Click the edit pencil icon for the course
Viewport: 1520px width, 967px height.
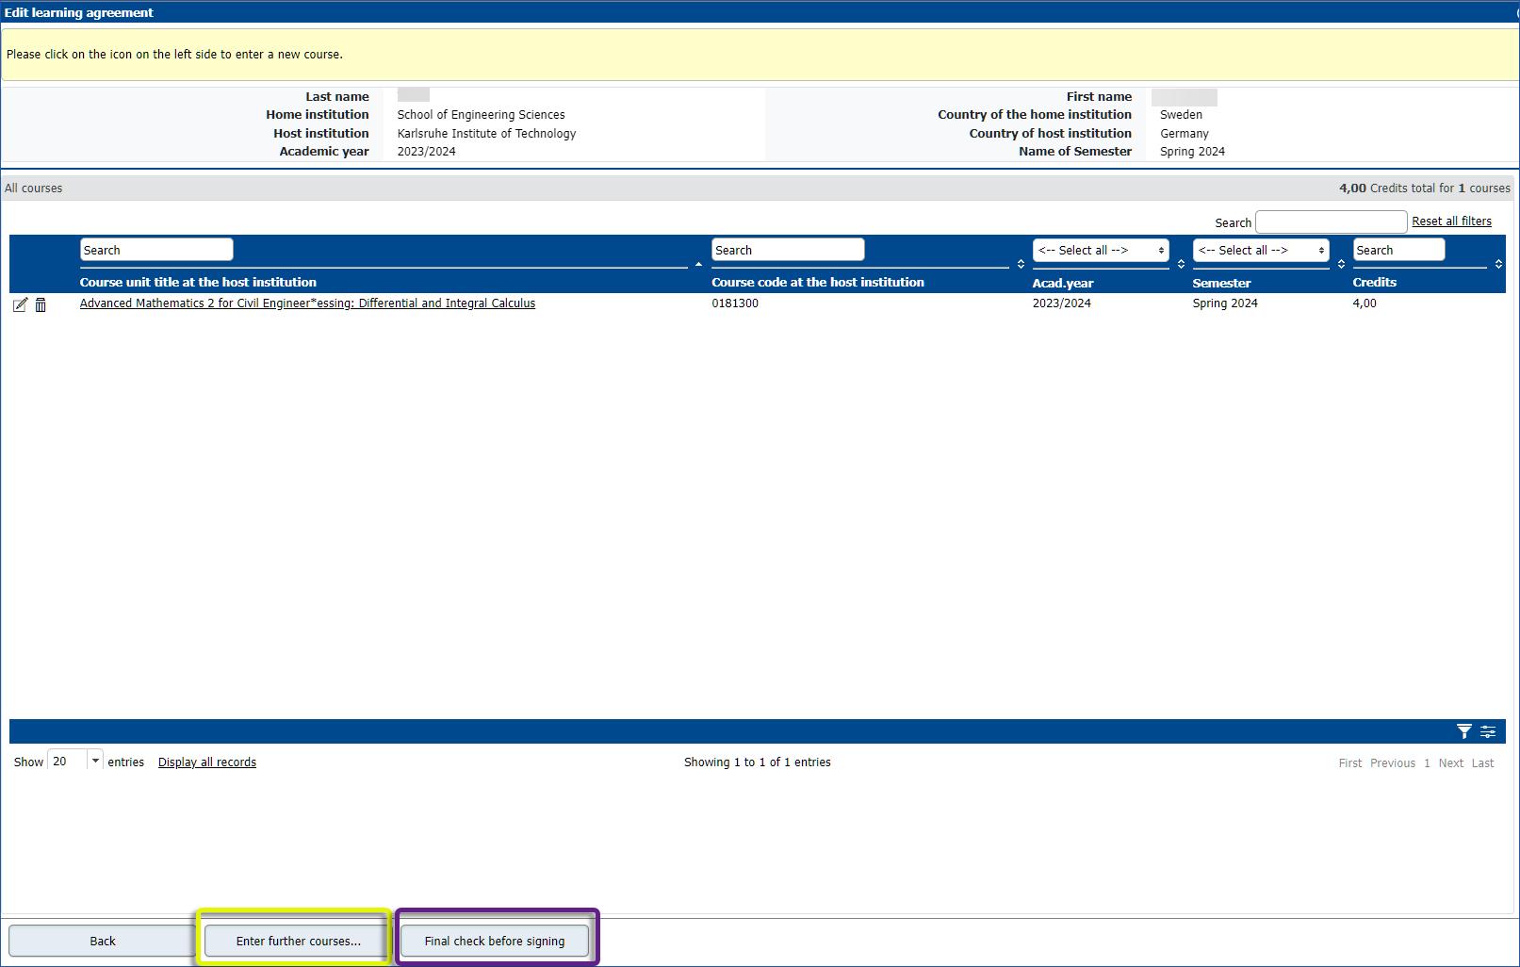click(x=20, y=304)
